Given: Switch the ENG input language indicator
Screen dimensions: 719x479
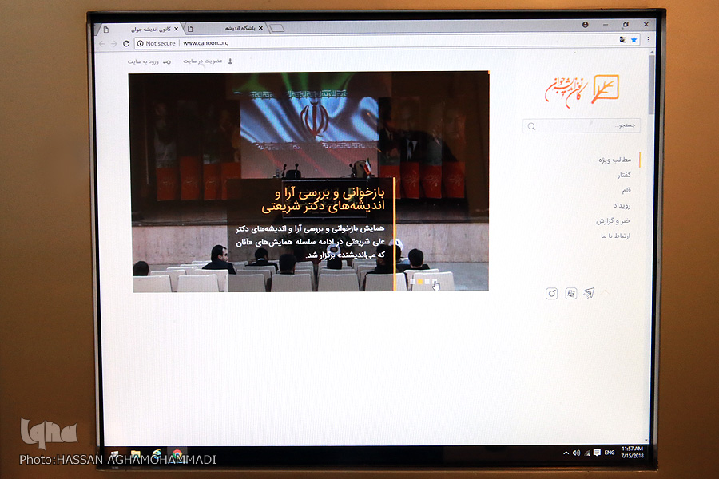Looking at the screenshot, I should pyautogui.click(x=610, y=453).
